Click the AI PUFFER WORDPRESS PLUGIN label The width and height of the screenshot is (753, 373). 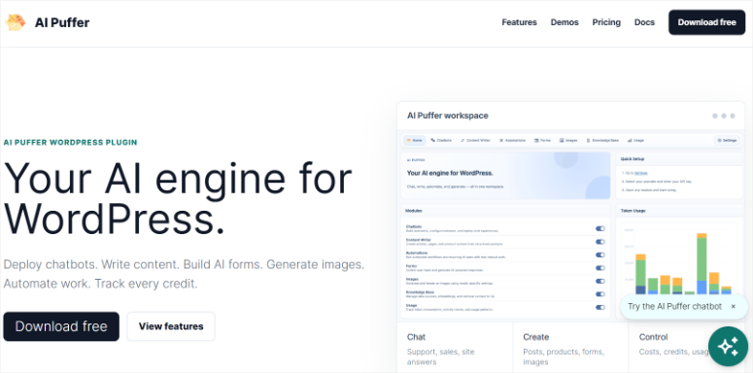(70, 142)
